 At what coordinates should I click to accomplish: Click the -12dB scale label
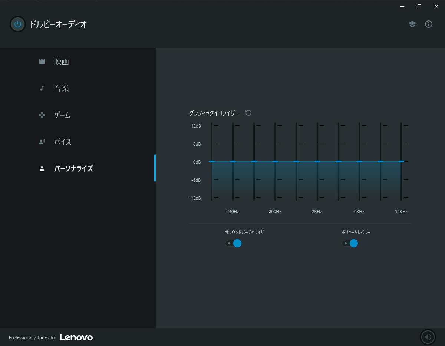195,198
